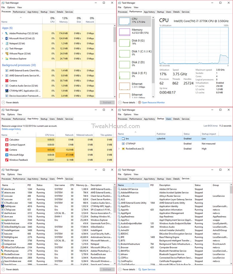Click the brs startup item icon

pos(123,139)
